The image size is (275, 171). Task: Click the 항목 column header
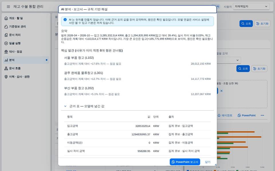coord(70,117)
